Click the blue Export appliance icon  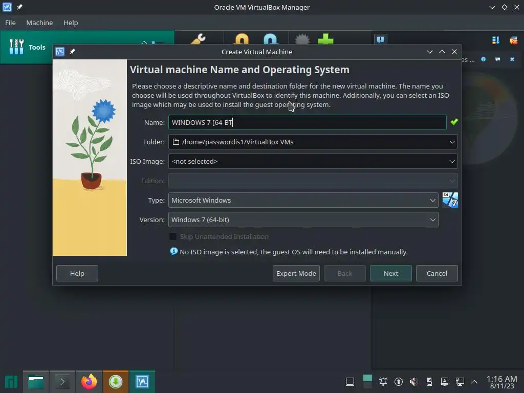click(270, 38)
